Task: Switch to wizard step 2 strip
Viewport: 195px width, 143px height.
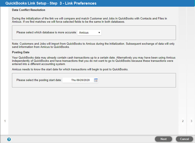Action: (183, 71)
